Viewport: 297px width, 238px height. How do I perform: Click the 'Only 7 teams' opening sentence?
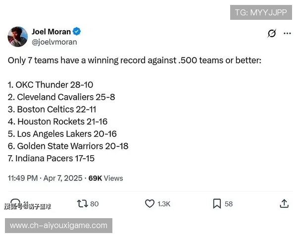tap(134, 60)
